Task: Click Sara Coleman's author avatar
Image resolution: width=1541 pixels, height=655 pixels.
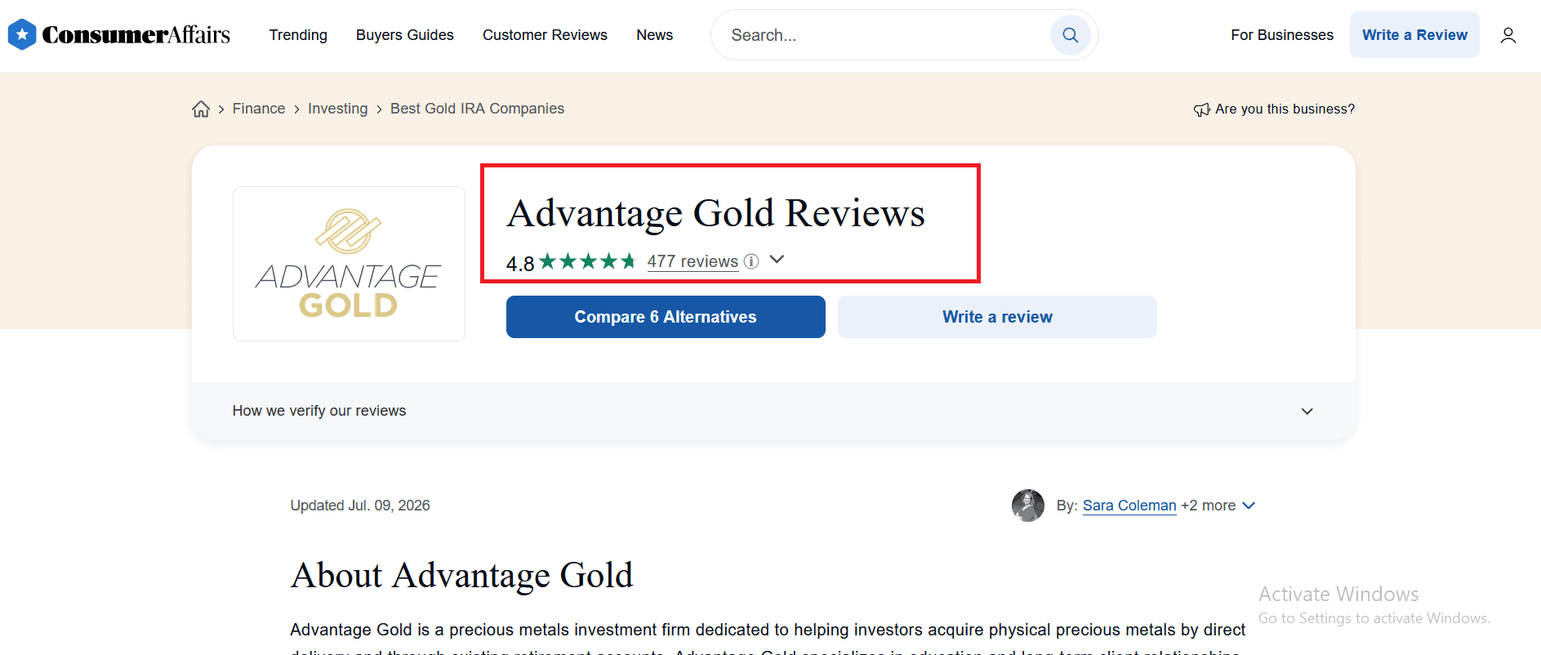Action: 1027,506
